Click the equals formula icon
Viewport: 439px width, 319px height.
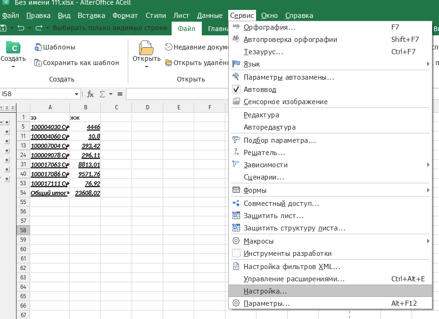coord(120,94)
